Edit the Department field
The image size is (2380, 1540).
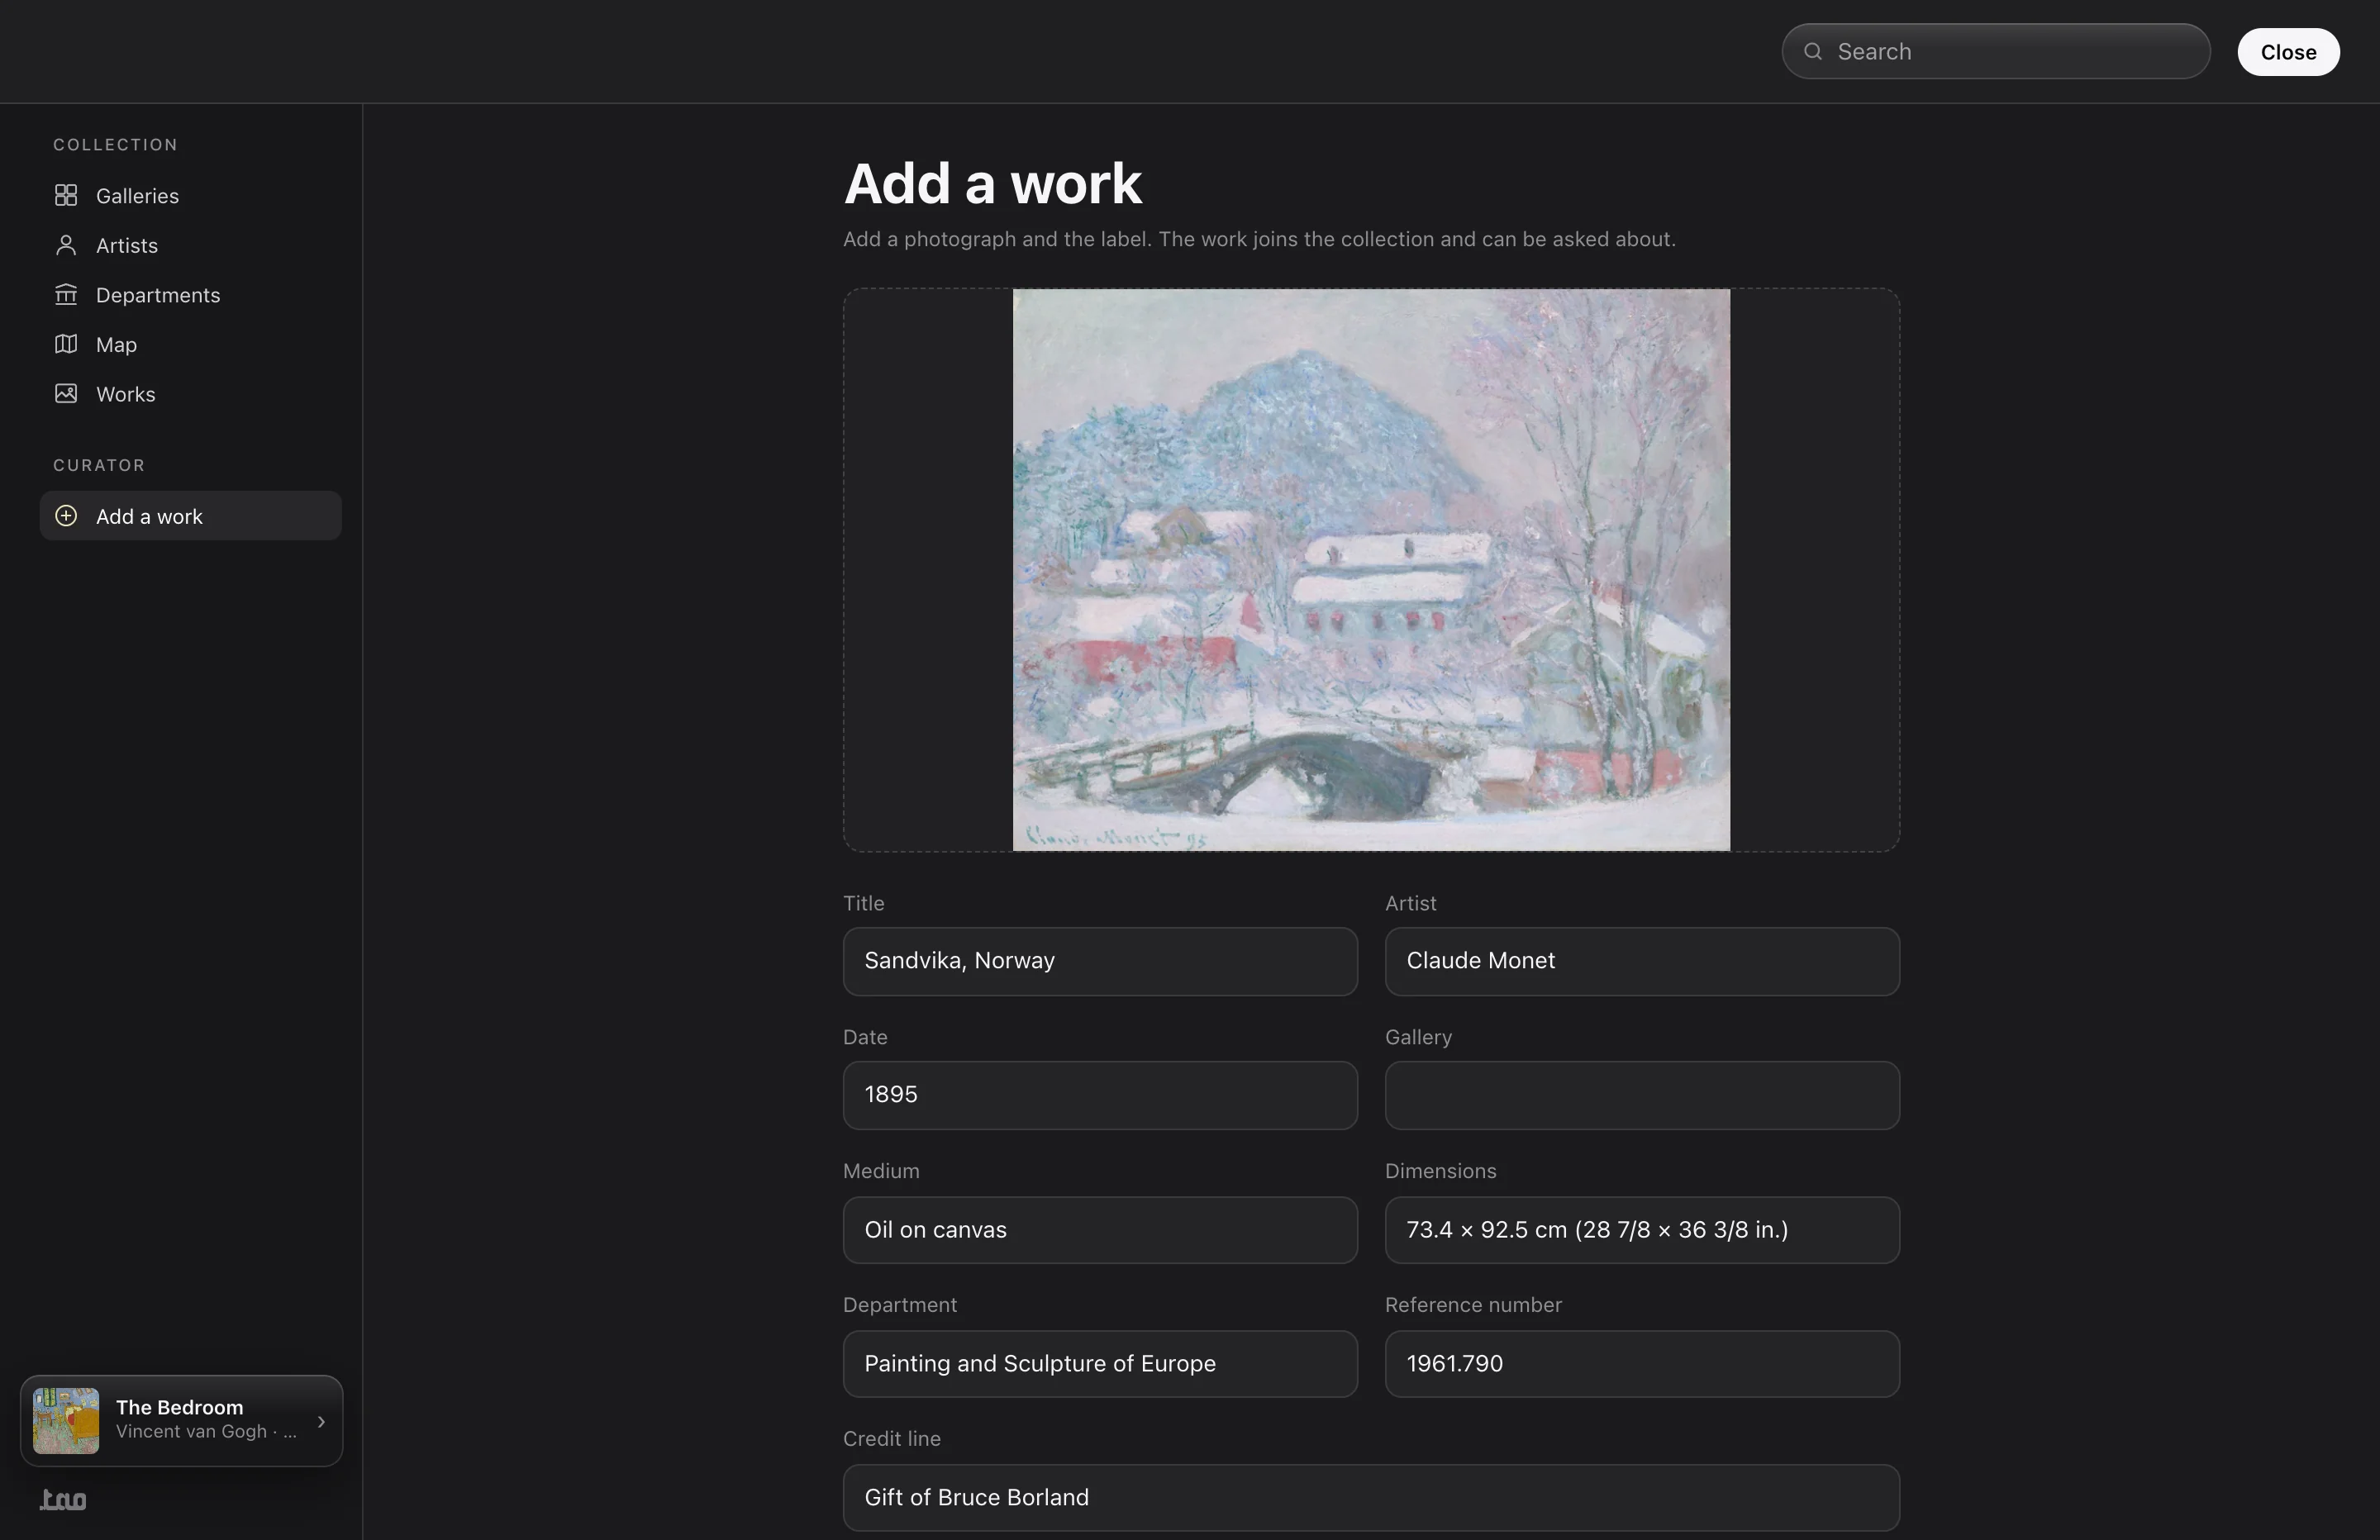pos(1100,1364)
